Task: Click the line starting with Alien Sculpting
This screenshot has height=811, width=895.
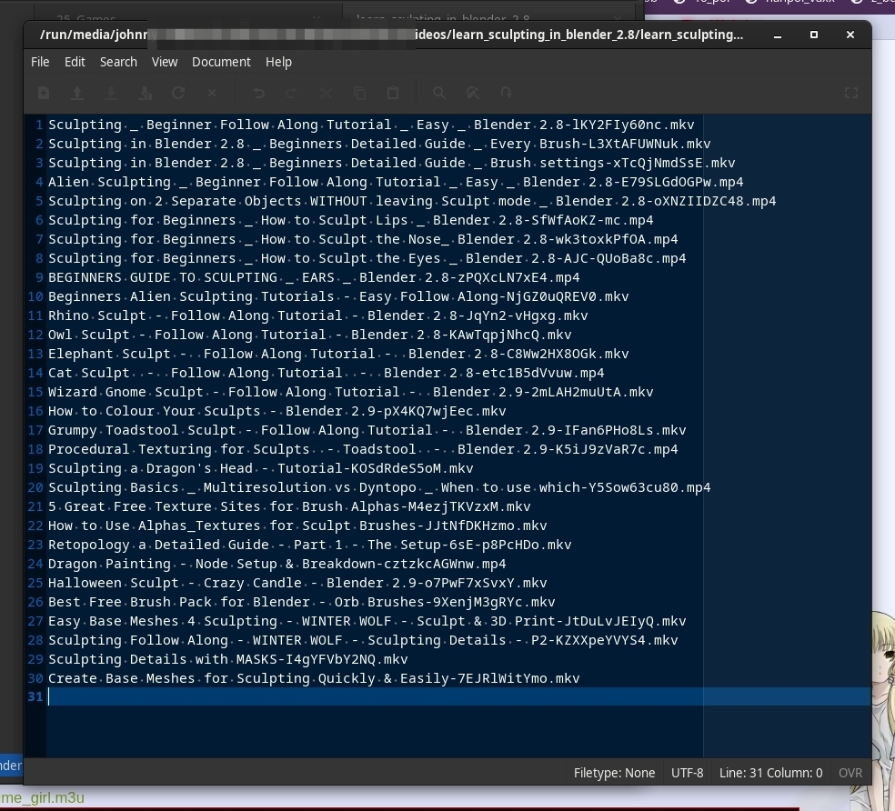Action: 396,182
